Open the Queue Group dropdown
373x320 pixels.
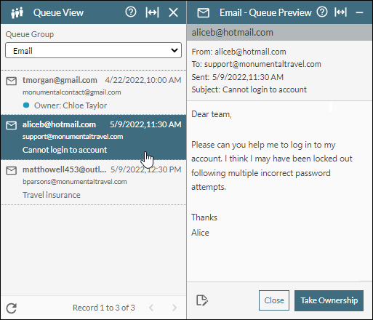click(x=93, y=50)
